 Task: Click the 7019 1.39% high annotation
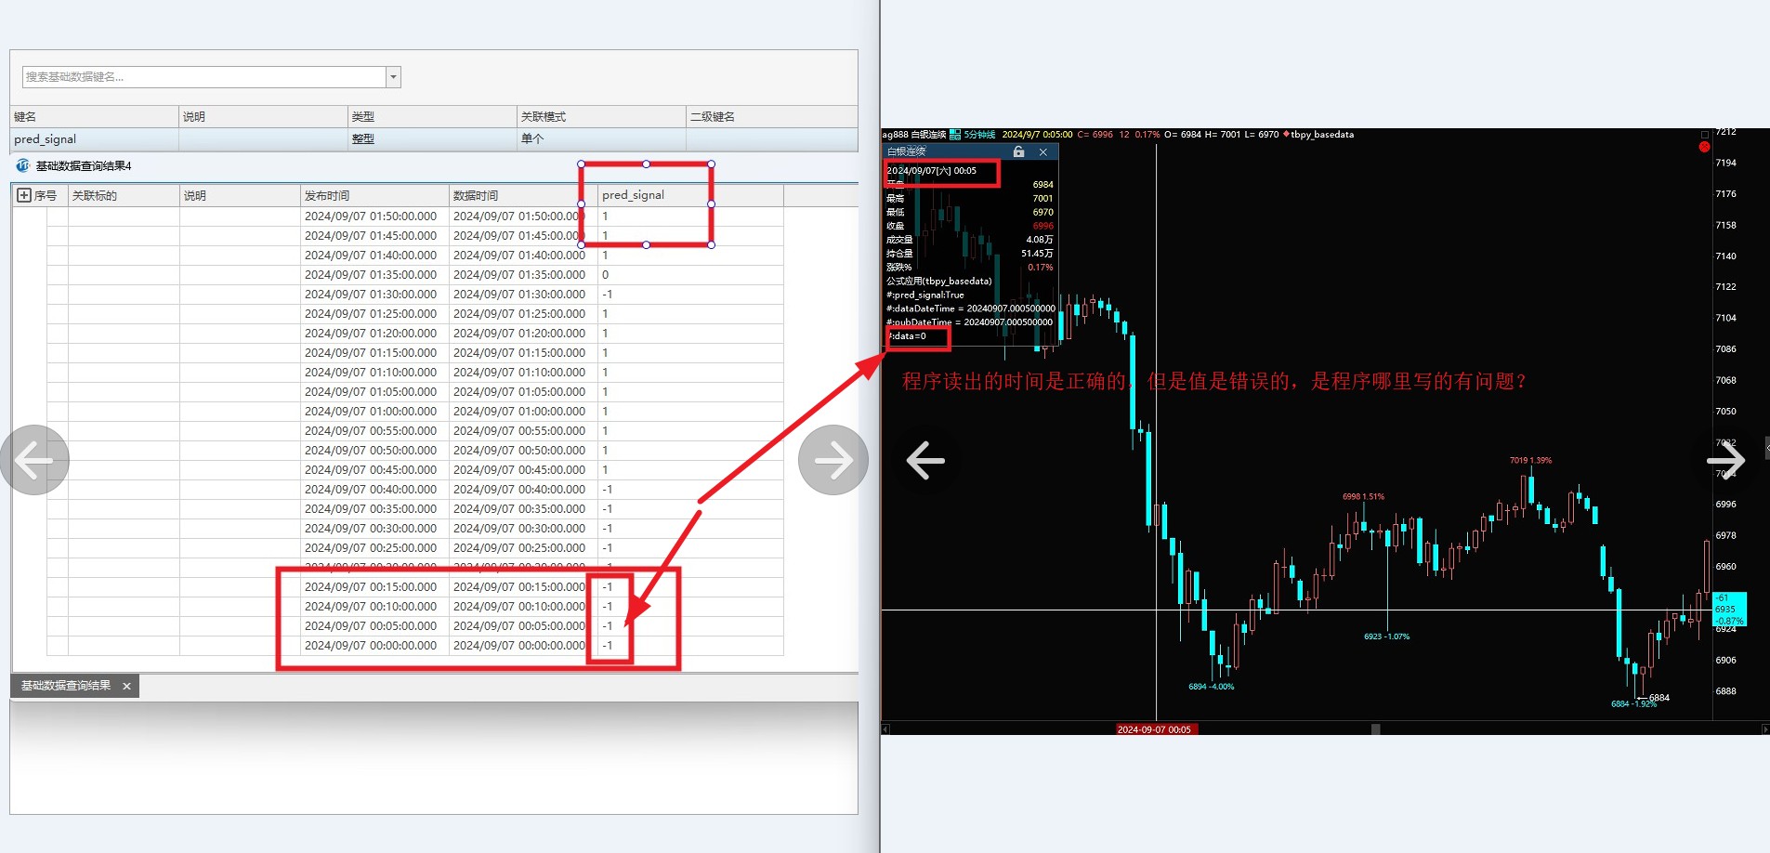pos(1530,460)
